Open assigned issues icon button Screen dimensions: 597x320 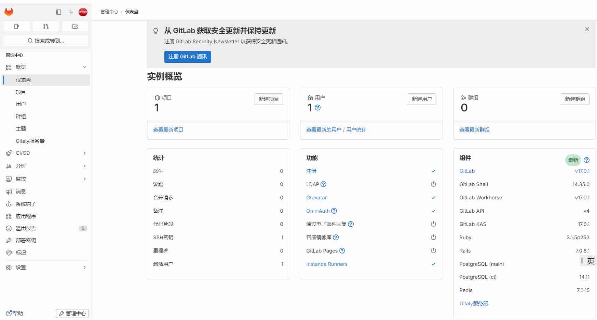pos(17,26)
